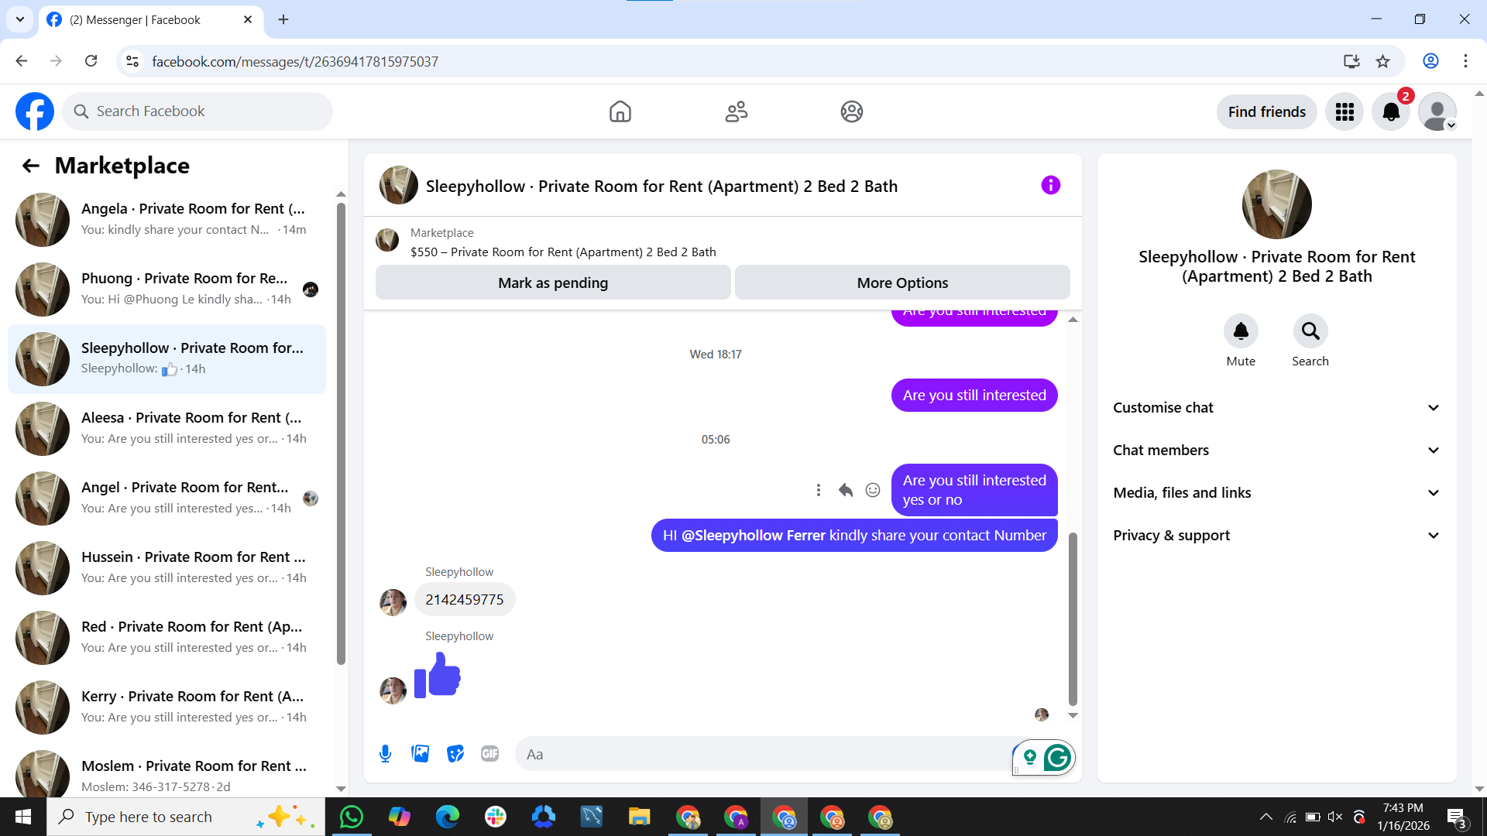Click the More Options button
This screenshot has height=836, width=1487.
(902, 283)
